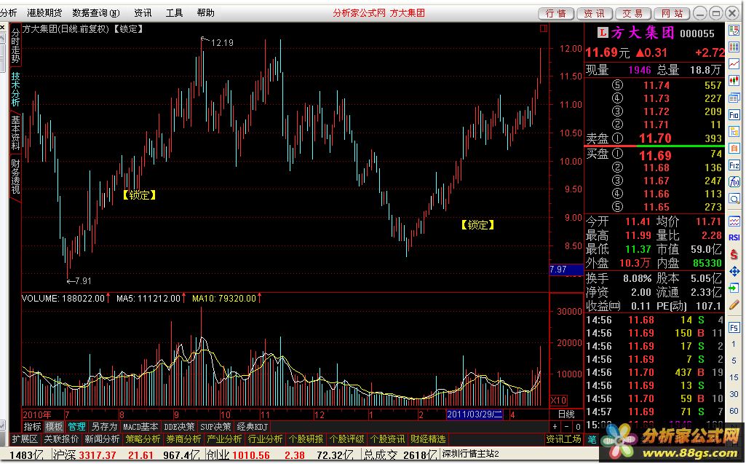Click the F5 period switch icon
The image size is (746, 464).
pos(734,327)
